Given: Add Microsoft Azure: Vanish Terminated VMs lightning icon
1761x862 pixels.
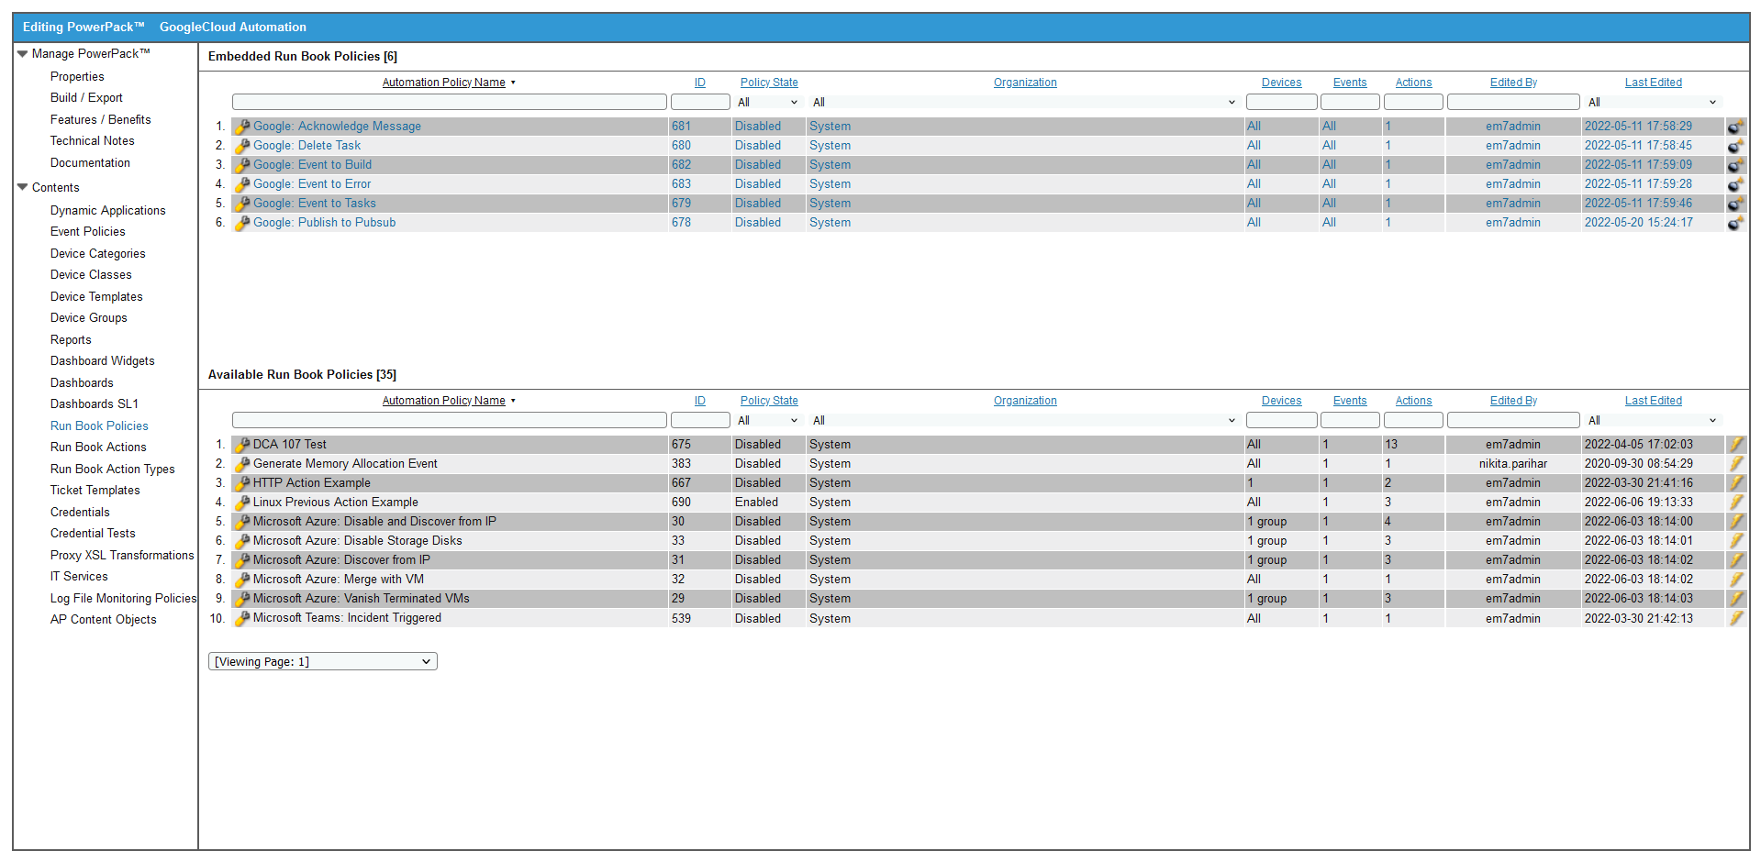Looking at the screenshot, I should click(x=1736, y=599).
